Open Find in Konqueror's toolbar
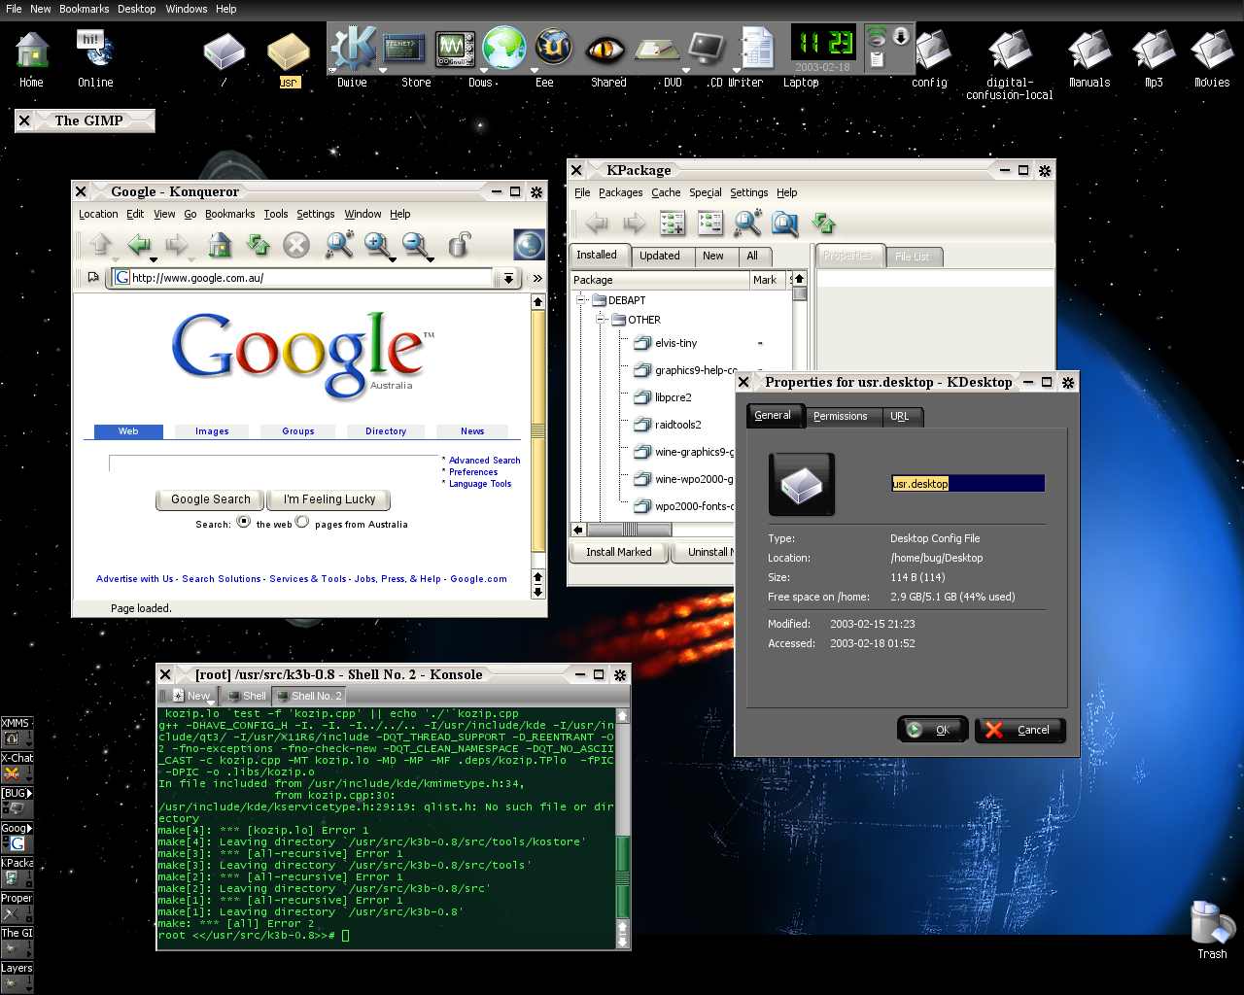The height and width of the screenshot is (995, 1244). tap(339, 245)
